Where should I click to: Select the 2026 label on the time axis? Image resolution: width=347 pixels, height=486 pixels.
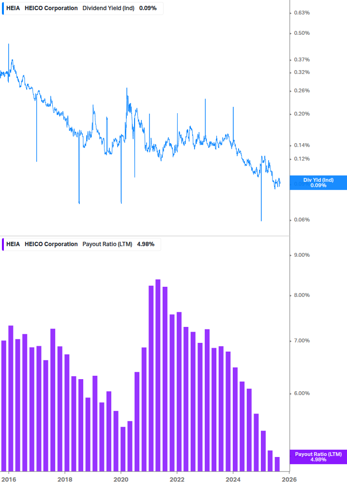coord(289,480)
